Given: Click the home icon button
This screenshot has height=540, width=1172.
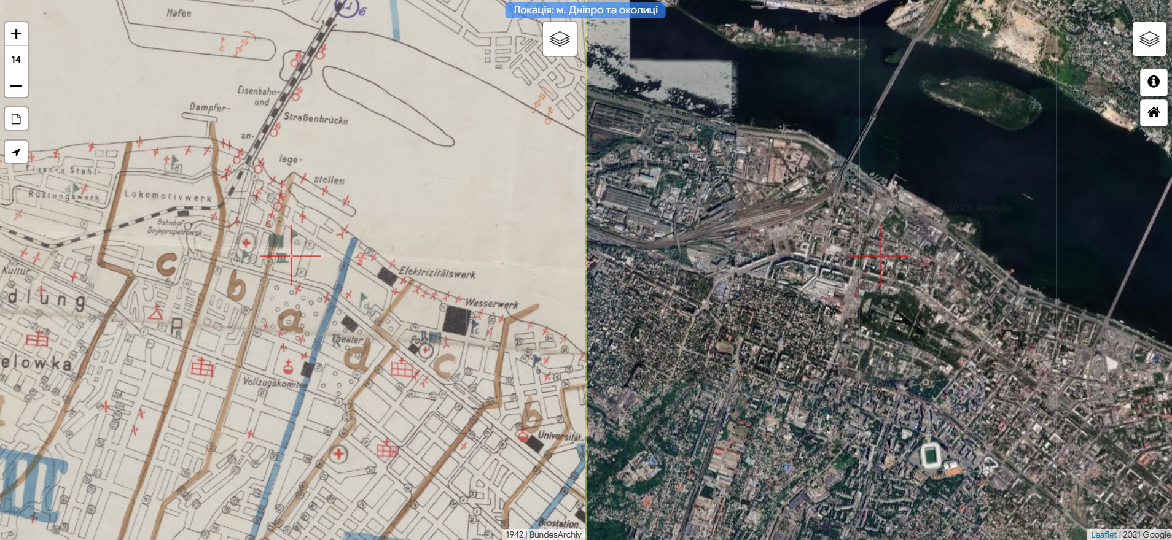Looking at the screenshot, I should pos(1153,112).
